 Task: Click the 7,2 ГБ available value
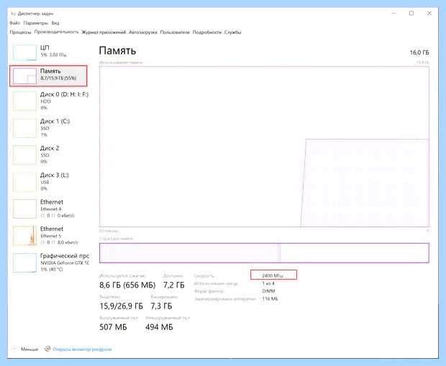pyautogui.click(x=174, y=285)
